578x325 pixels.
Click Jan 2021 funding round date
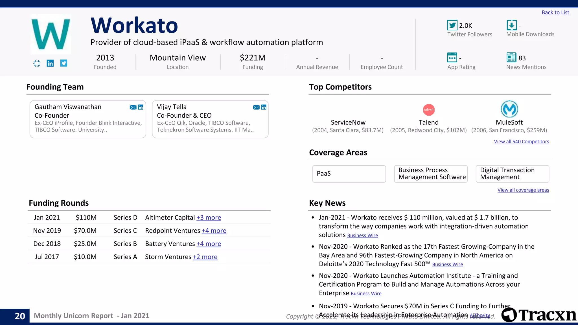tap(47, 218)
